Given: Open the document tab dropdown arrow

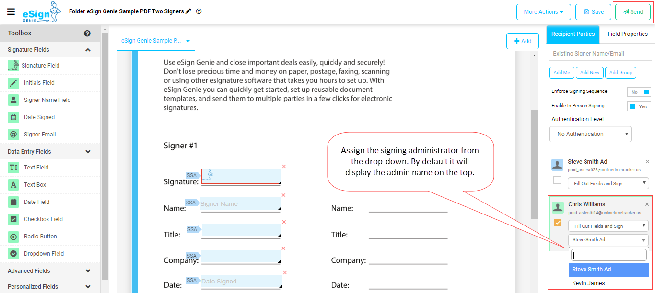Looking at the screenshot, I should (x=188, y=41).
